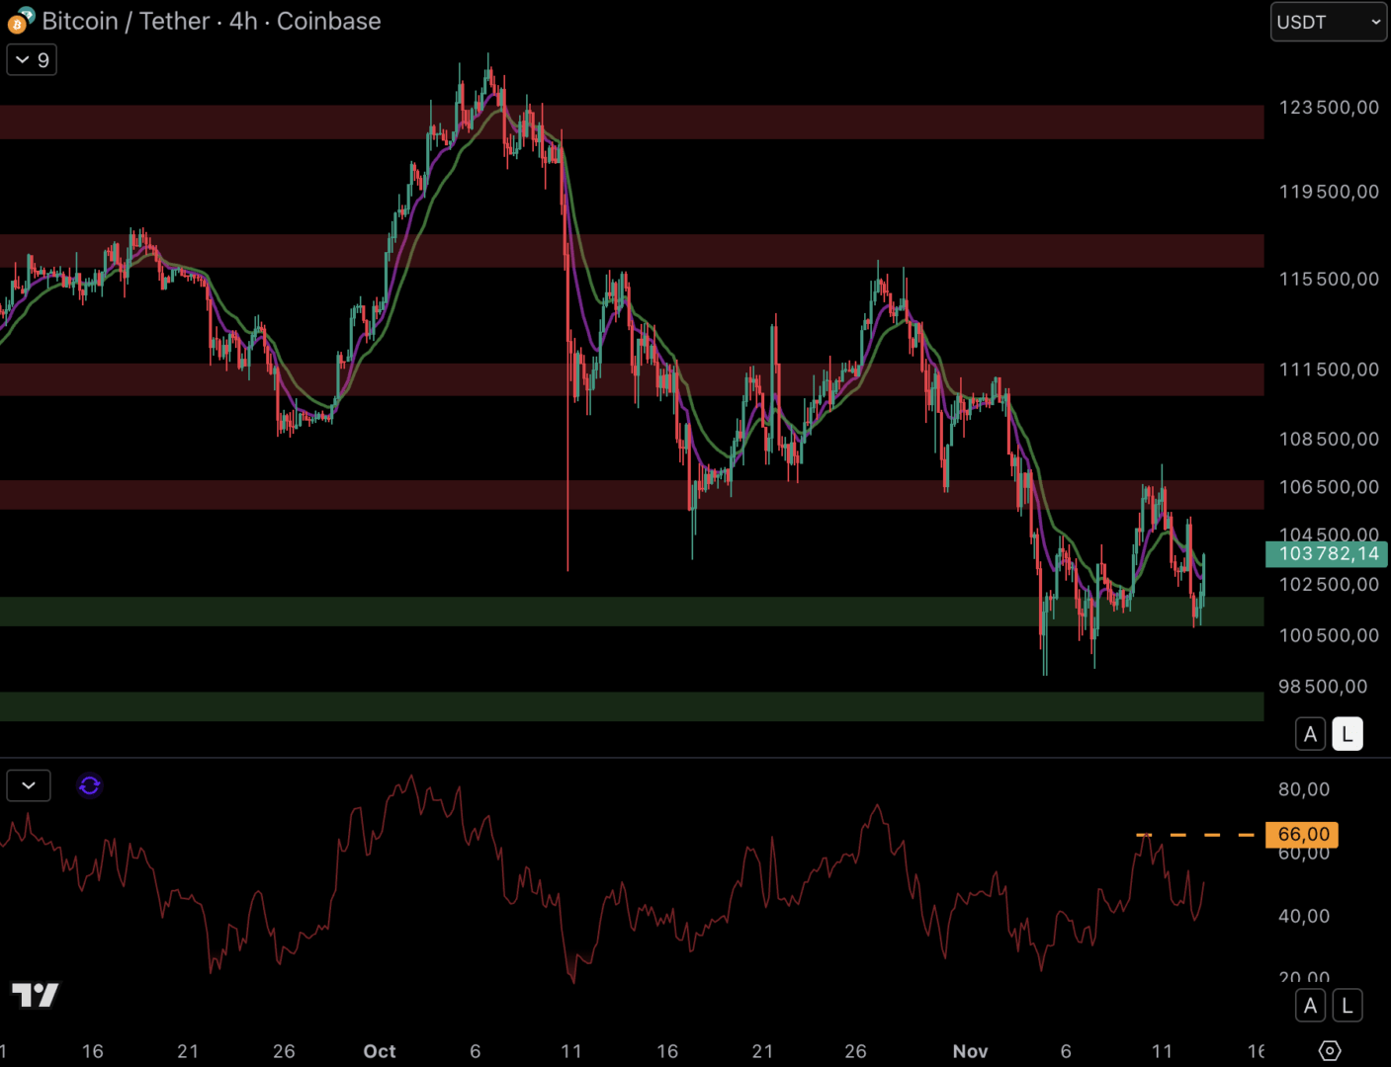This screenshot has width=1391, height=1067.
Task: Enable auto scale (A) on oscillator pane
Action: point(1310,1006)
